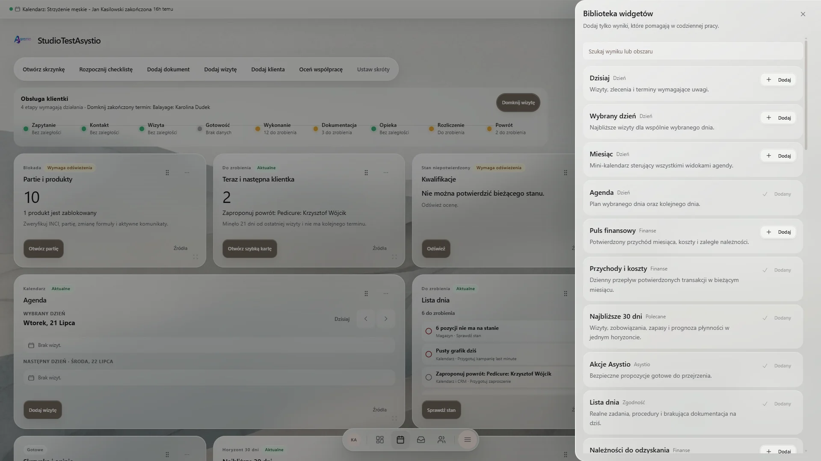Viewport: 821px width, 461px height.
Task: Click the Otwórz szybką kartę button
Action: coord(249,249)
